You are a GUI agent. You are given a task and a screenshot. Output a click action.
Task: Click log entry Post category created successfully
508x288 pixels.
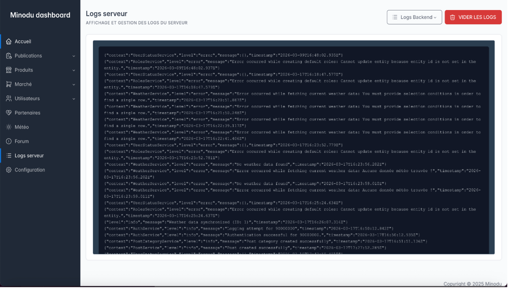[266, 242]
